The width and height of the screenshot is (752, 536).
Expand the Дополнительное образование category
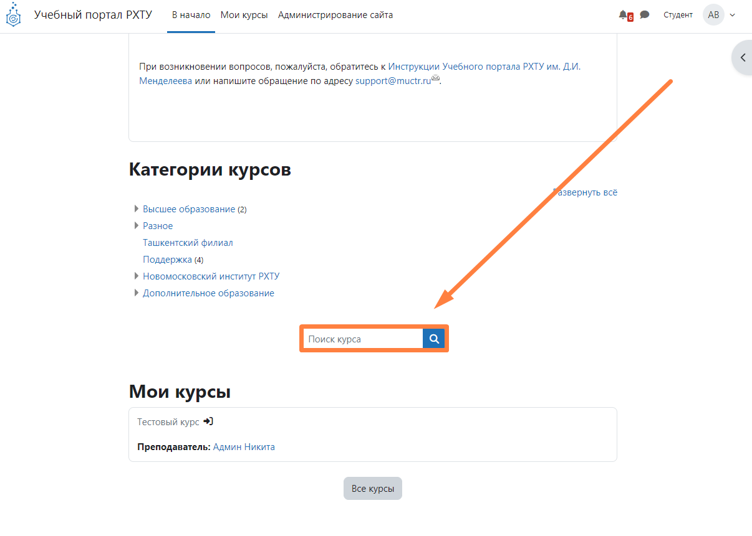tap(137, 293)
